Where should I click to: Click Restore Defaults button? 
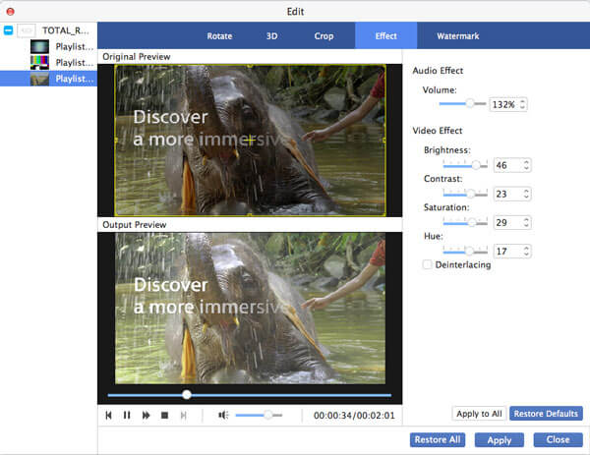(x=546, y=414)
